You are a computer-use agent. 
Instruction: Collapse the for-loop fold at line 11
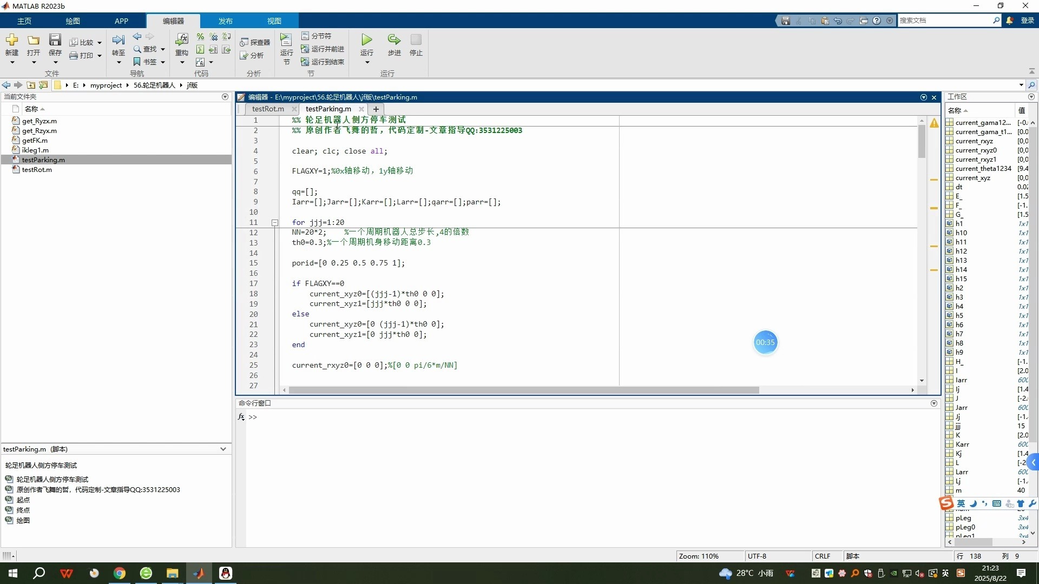pos(275,223)
